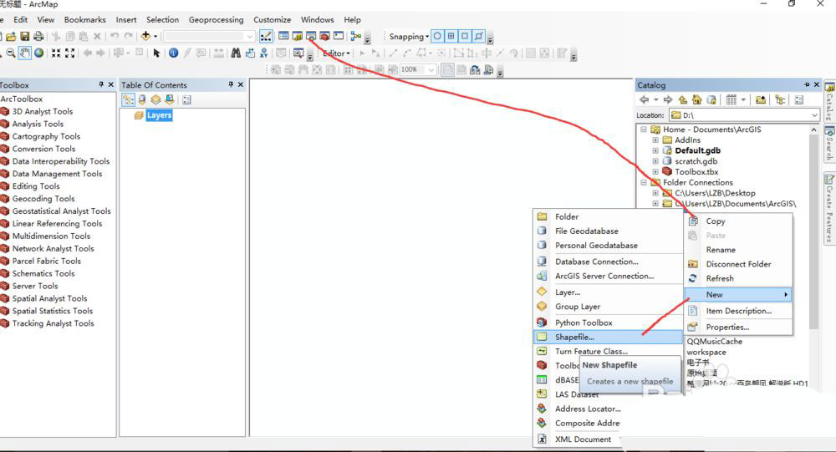Select the Zoom Out tool
This screenshot has height=452, width=836.
click(x=11, y=53)
